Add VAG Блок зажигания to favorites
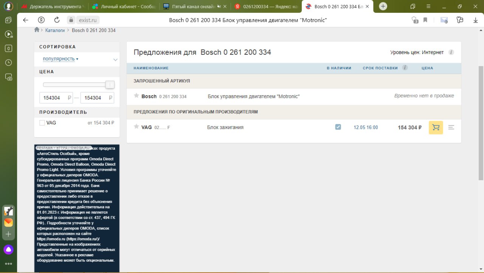The image size is (484, 273). coord(137,127)
